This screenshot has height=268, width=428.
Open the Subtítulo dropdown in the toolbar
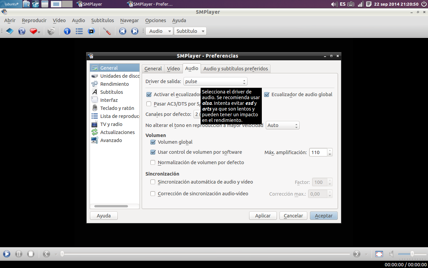coord(190,31)
